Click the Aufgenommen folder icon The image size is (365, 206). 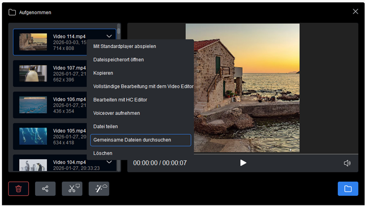(12, 12)
